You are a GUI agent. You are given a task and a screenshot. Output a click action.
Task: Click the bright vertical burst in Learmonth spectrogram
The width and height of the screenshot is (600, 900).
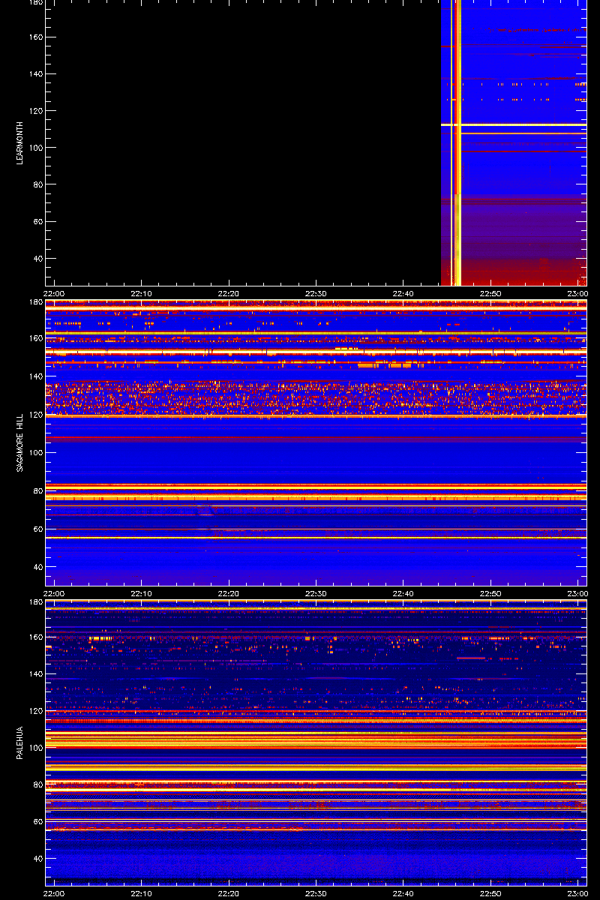pyautogui.click(x=456, y=142)
